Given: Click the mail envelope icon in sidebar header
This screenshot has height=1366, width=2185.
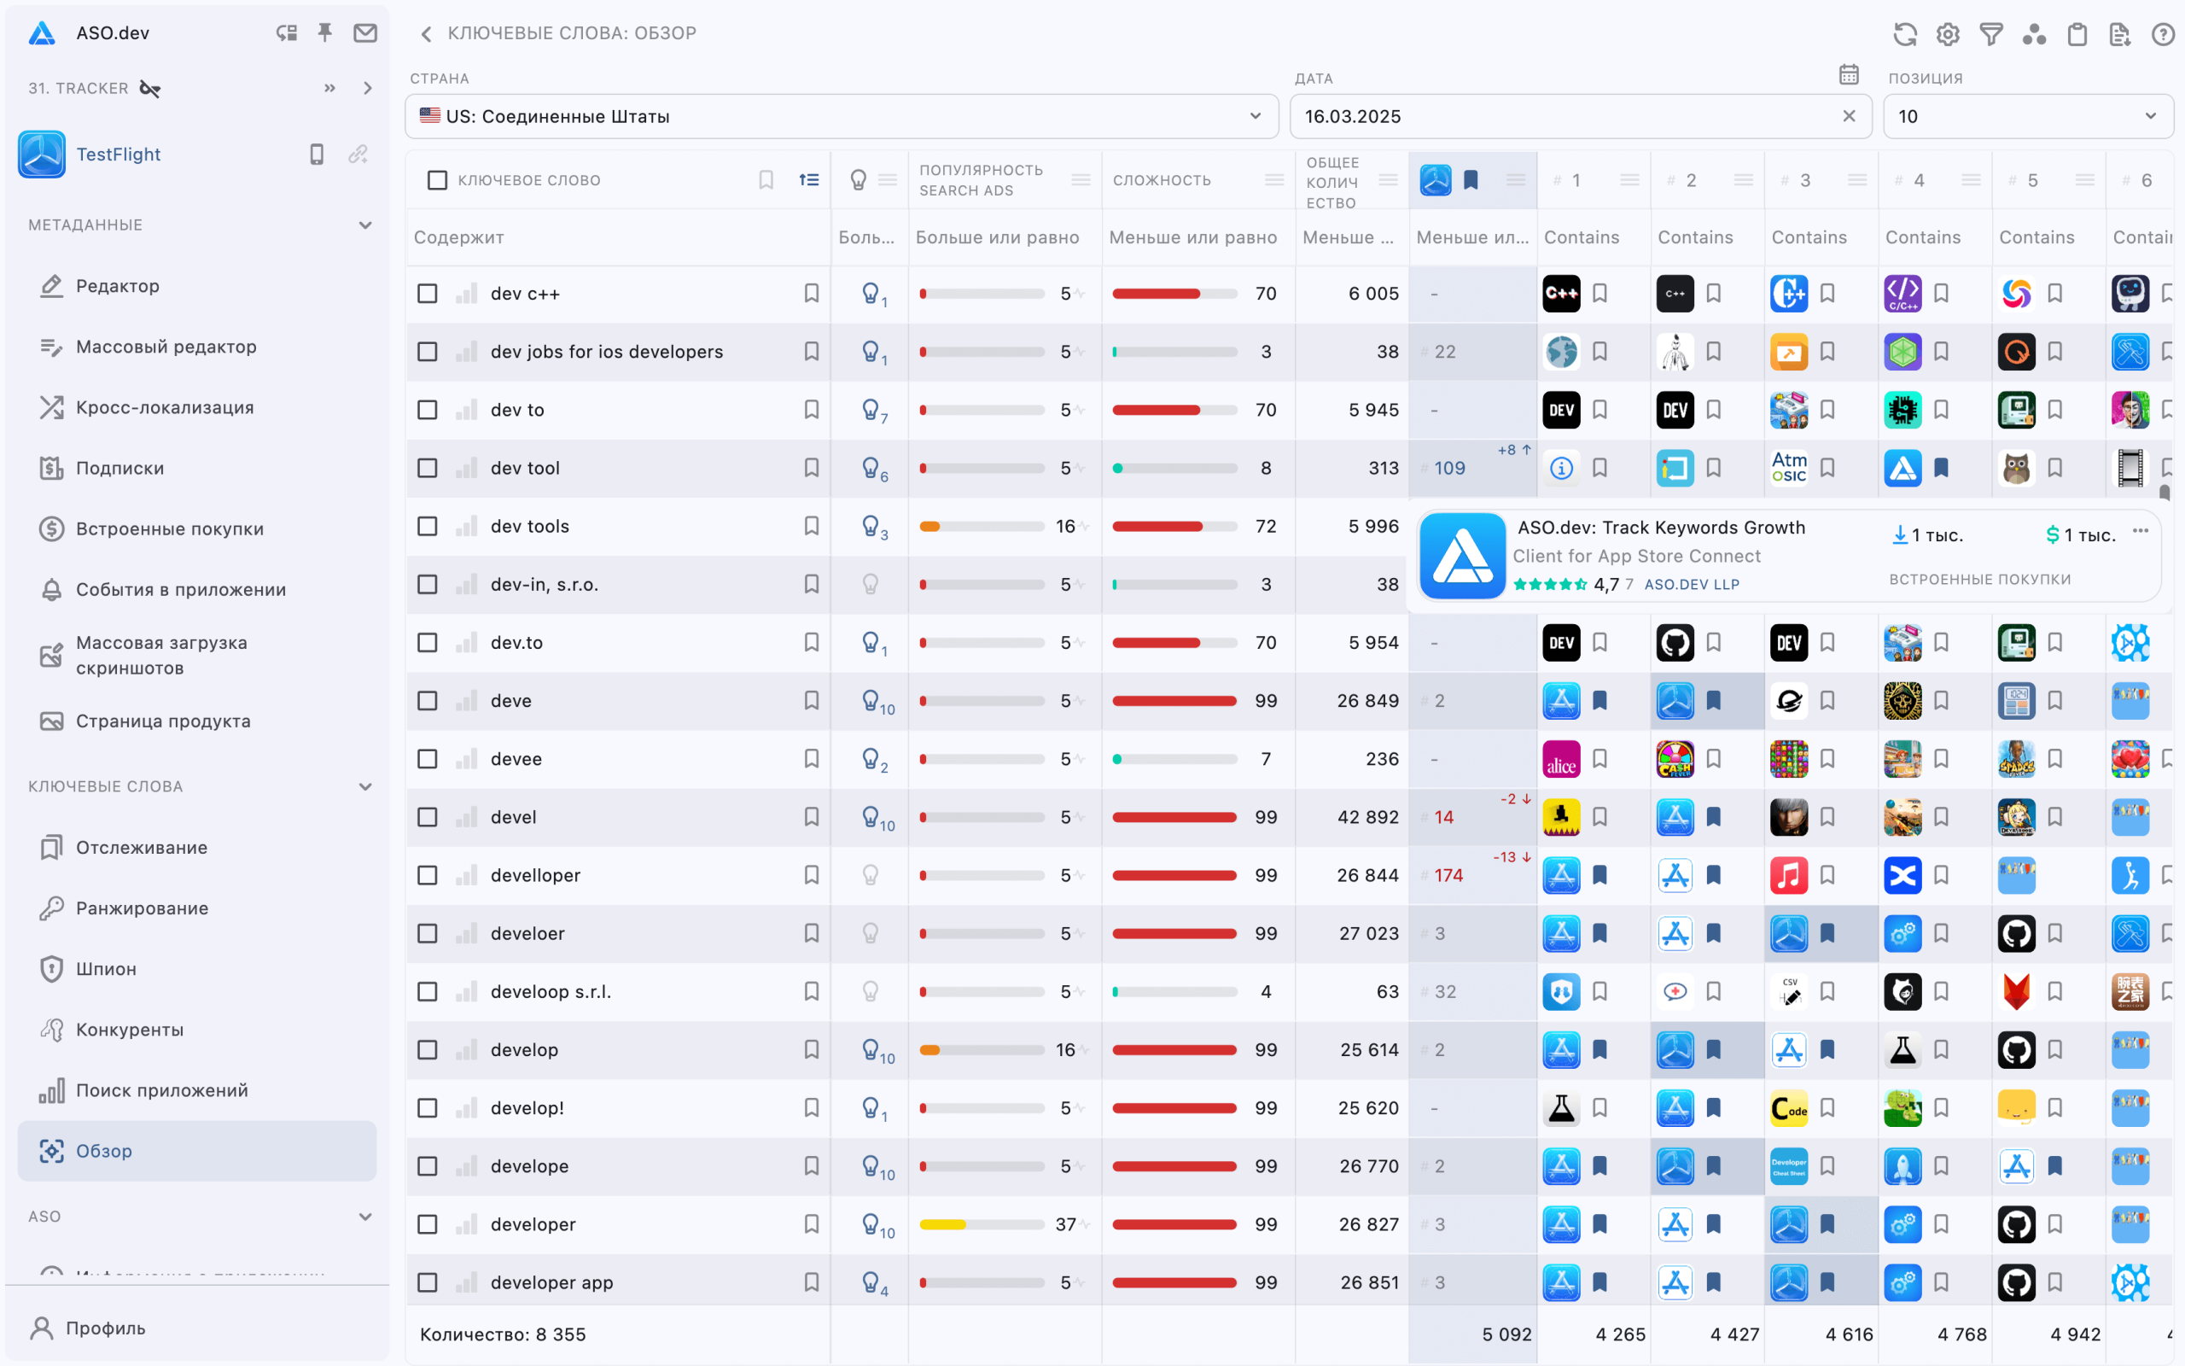Looking at the screenshot, I should tap(364, 33).
